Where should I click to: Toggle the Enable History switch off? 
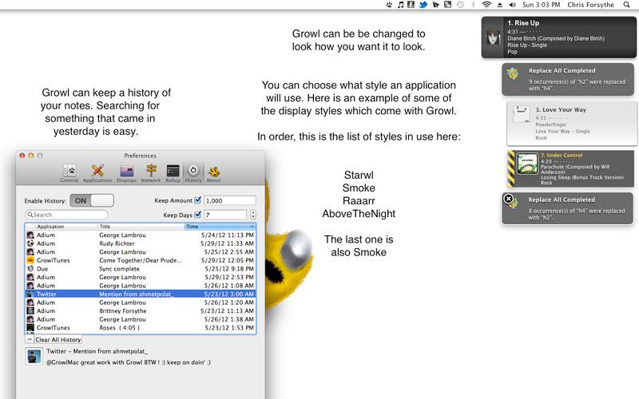(92, 200)
